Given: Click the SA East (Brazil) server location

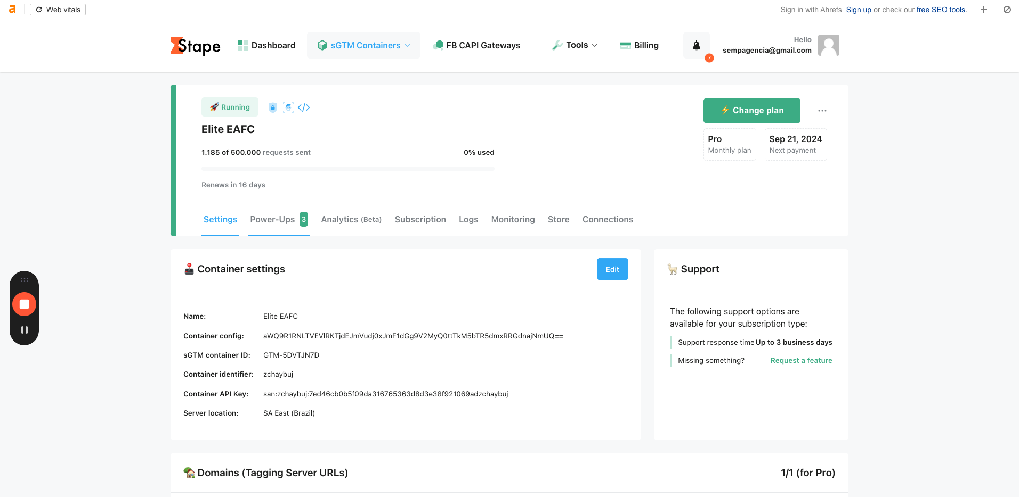Looking at the screenshot, I should tap(289, 413).
